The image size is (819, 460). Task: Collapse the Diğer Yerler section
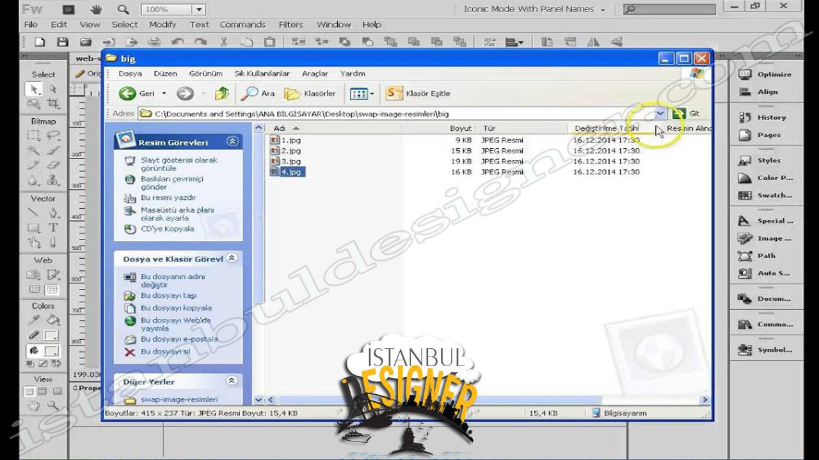232,381
